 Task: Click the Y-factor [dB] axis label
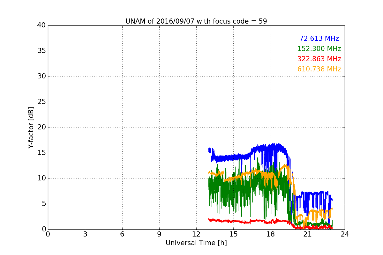coord(31,127)
